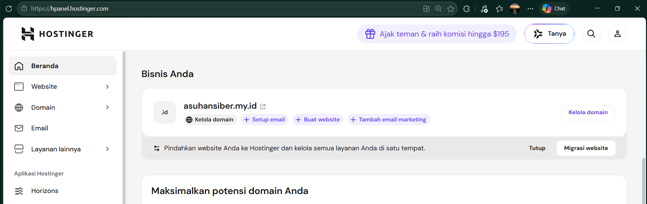Click the Migrasi website button

click(586, 148)
